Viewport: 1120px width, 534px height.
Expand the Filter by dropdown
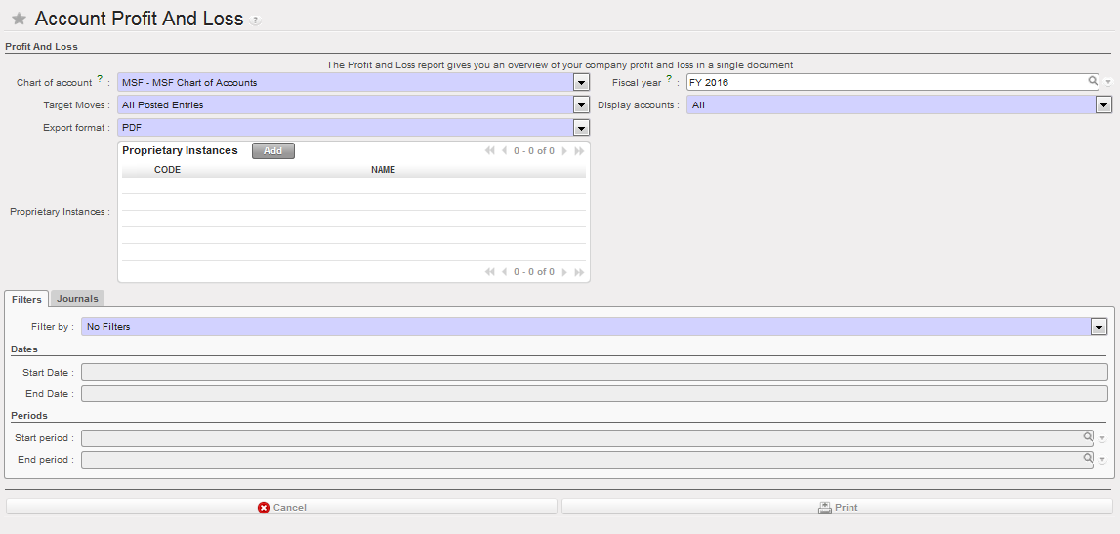click(x=1099, y=327)
